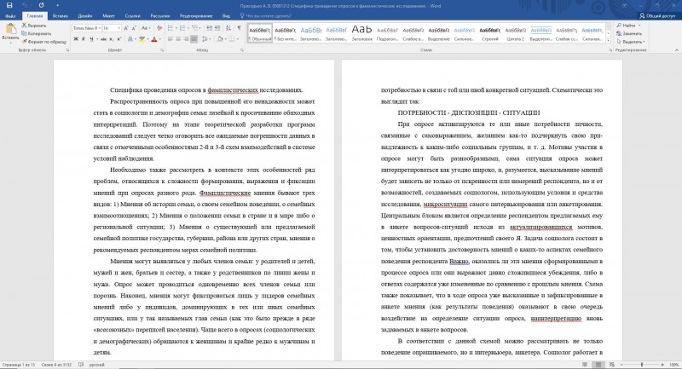Viewport: 682px width, 369px height.
Task: Switch to the Рецензирование ribbon tab
Action: pyautogui.click(x=196, y=16)
